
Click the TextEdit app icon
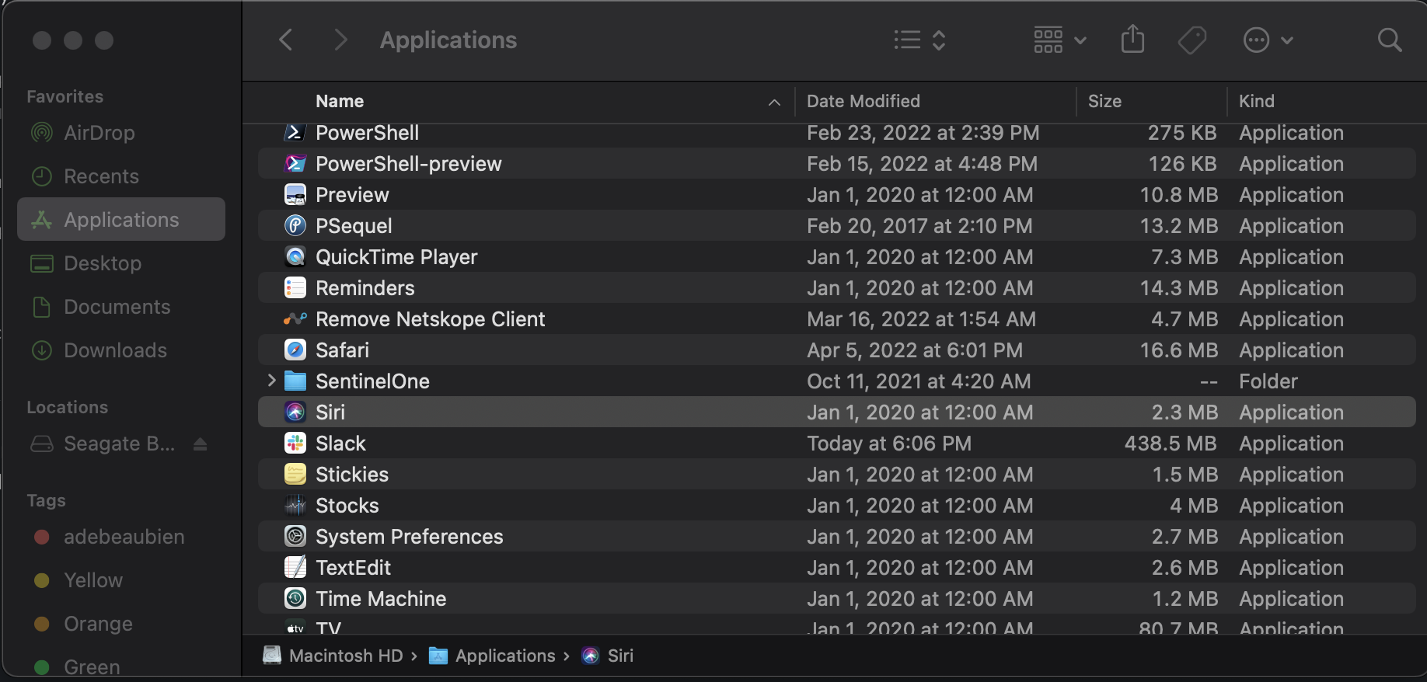pyautogui.click(x=295, y=568)
